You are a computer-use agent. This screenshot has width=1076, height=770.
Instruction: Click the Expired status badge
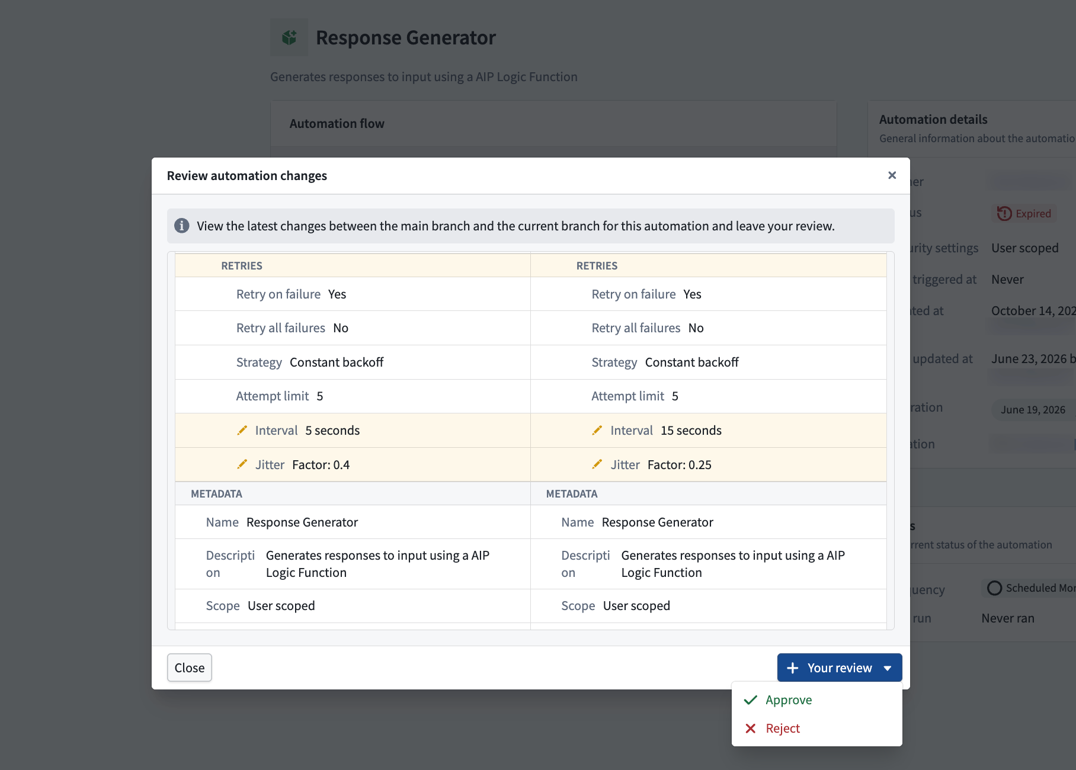pos(1024,213)
